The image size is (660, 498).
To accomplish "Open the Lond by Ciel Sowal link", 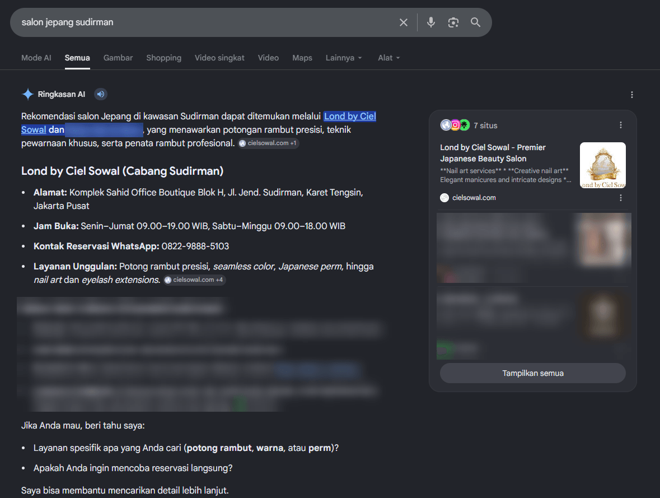I will (x=349, y=117).
